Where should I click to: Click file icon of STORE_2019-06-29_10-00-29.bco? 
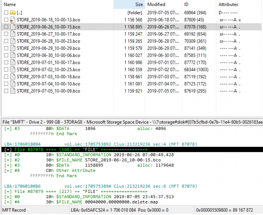click(13, 48)
